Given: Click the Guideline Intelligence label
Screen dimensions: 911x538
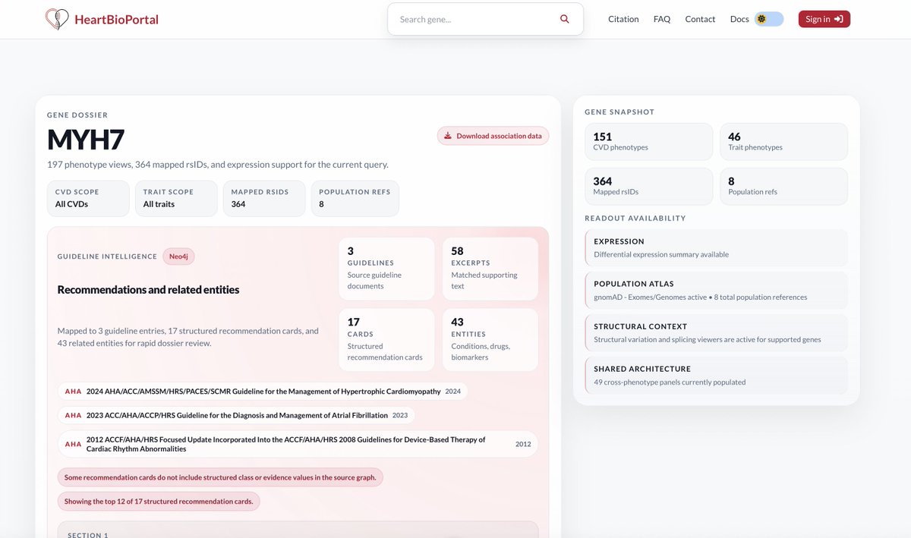Looking at the screenshot, I should tap(107, 256).
